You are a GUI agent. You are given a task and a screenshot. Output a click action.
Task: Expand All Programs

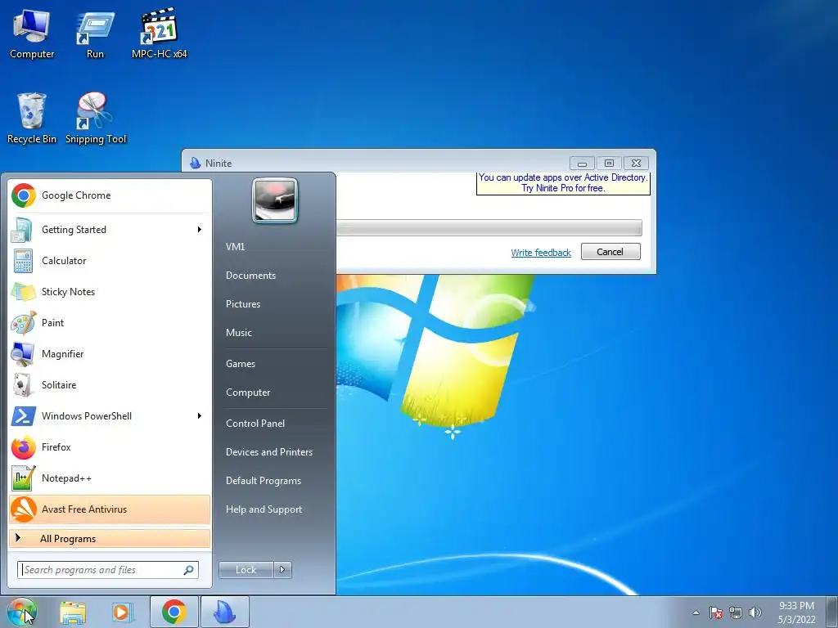[110, 539]
